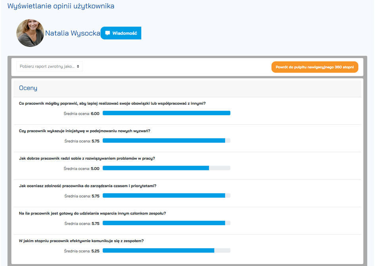Select the question about communicating with the team
This screenshot has height=266, width=375.
click(81, 241)
